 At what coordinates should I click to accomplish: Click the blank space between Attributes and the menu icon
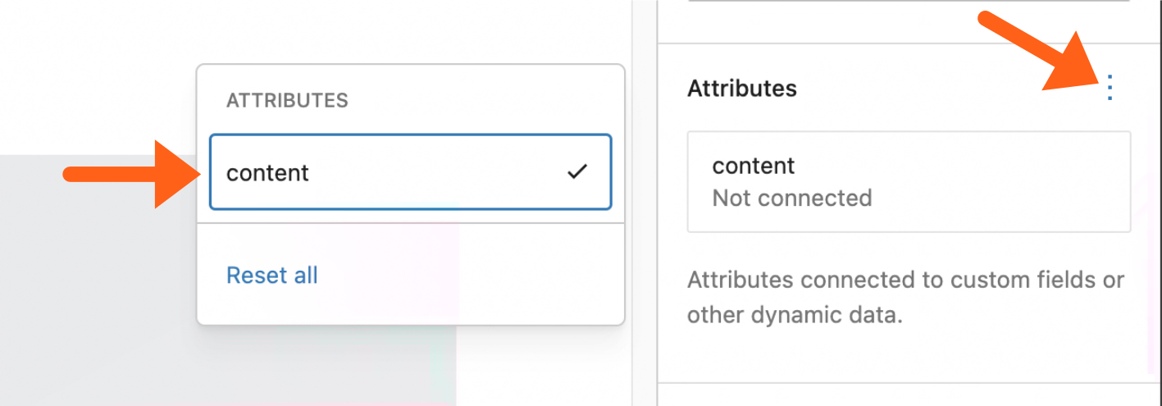pos(943,89)
